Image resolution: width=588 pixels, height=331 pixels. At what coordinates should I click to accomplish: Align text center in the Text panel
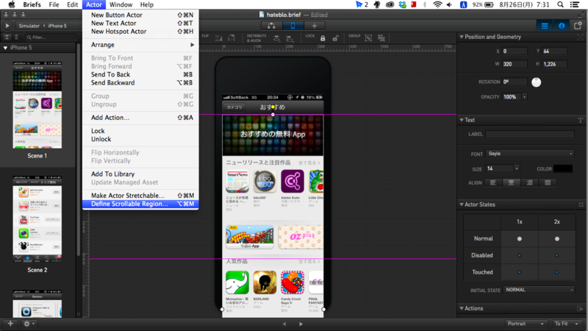[x=511, y=182]
